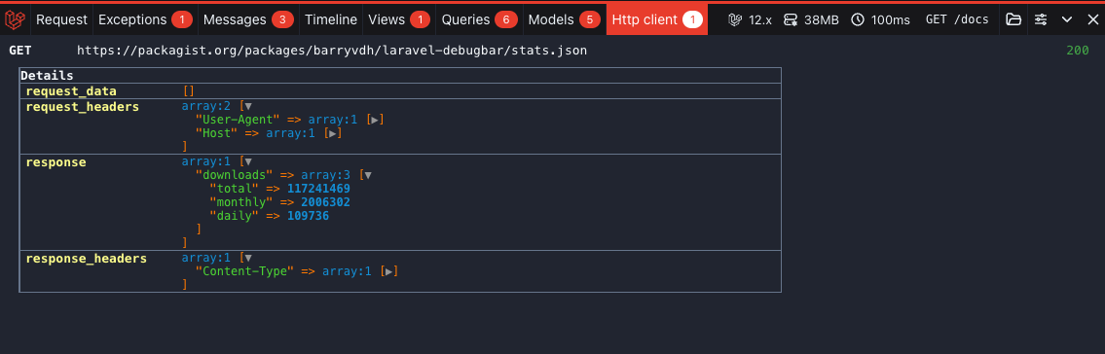1105x354 pixels.
Task: Expand the Host array
Action: pos(334,133)
